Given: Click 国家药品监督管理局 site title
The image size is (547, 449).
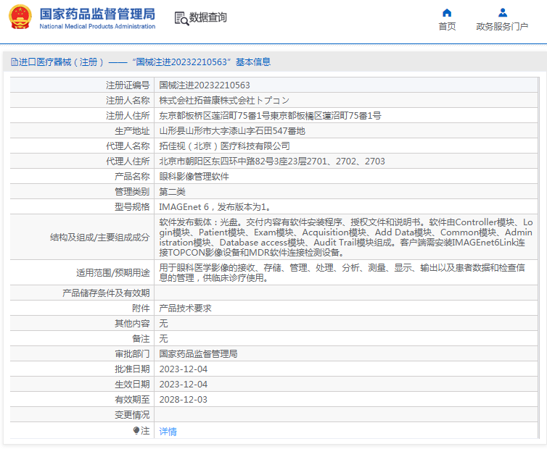Looking at the screenshot, I should [97, 14].
